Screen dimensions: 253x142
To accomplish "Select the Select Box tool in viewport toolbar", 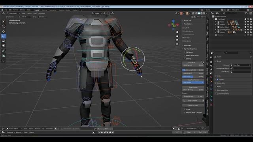I will coord(4,22).
